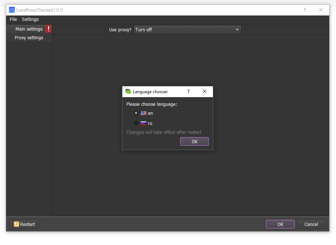Viewport: 336px width, 245px height.
Task: Expand dropdown arrow next to Turn off
Action: (x=237, y=30)
